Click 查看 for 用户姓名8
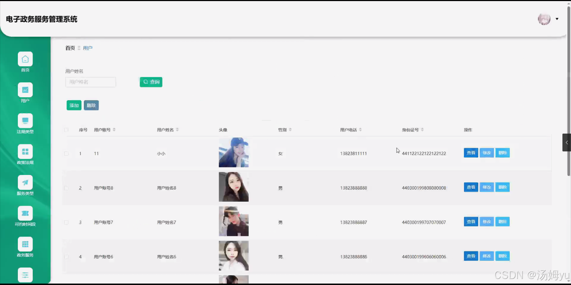The width and height of the screenshot is (571, 285). pyautogui.click(x=471, y=187)
